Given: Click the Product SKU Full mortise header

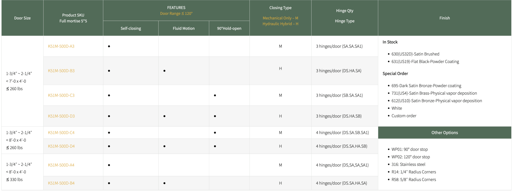Looking at the screenshot, I should tap(73, 18).
